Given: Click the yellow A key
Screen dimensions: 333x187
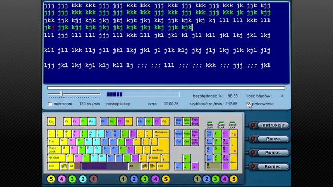Looking at the screenshot, I should point(66,150).
